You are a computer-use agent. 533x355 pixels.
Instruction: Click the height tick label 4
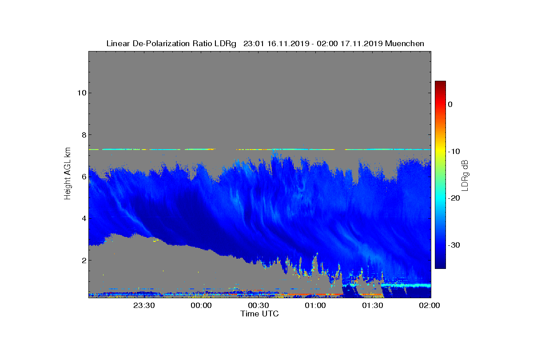(84, 218)
